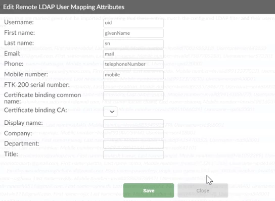Close the mapping attributes dialog
This screenshot has width=275, height=201.
pyautogui.click(x=203, y=190)
